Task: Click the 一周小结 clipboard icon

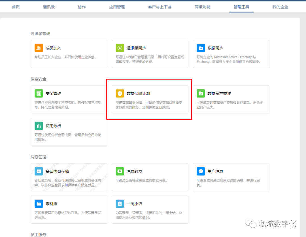Action: 120,204
